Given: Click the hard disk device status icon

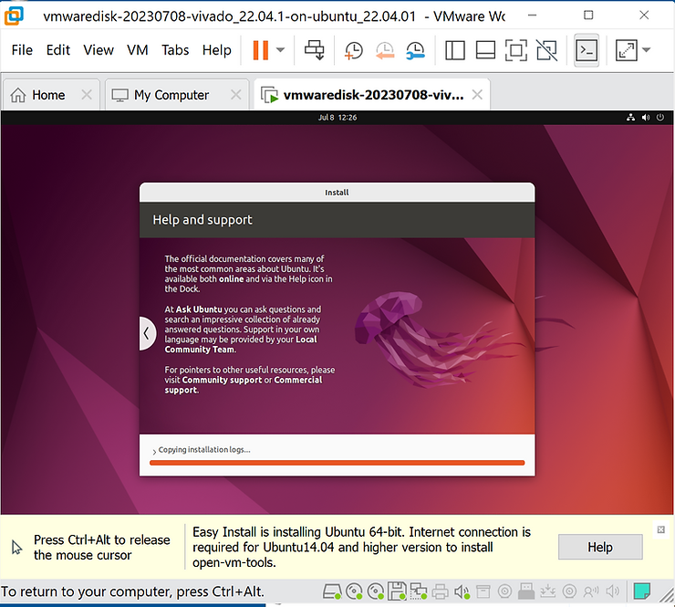Looking at the screenshot, I should [332, 591].
